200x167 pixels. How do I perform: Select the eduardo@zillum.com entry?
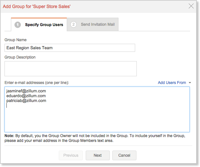click(x=26, y=96)
